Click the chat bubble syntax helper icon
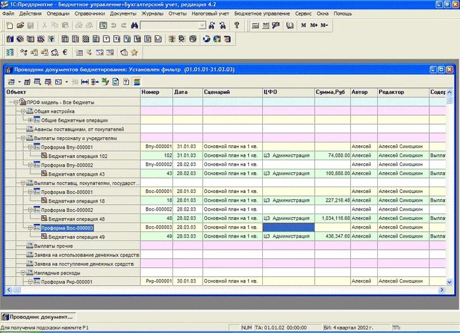 (276, 25)
